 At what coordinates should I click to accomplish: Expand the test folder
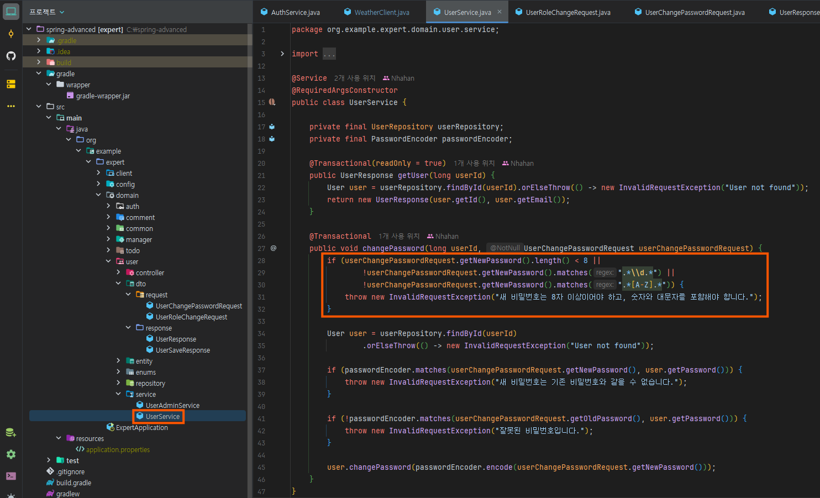pyautogui.click(x=49, y=460)
